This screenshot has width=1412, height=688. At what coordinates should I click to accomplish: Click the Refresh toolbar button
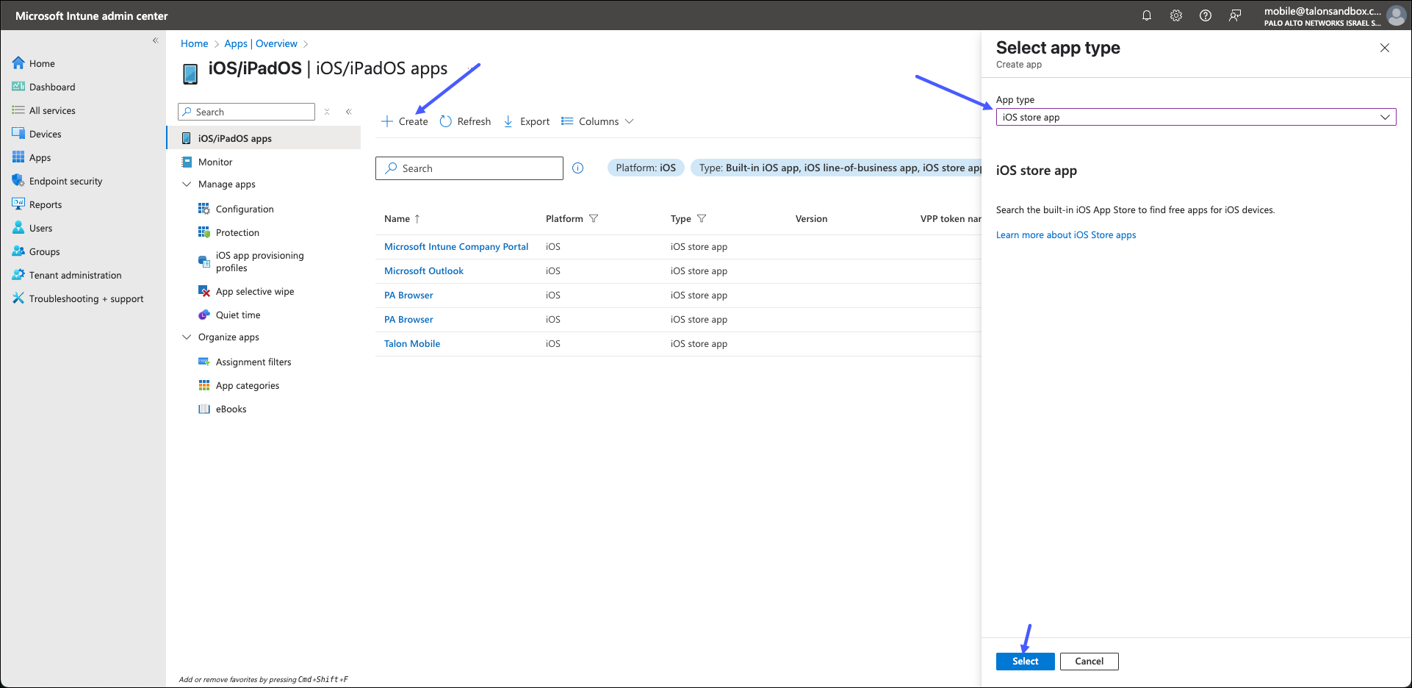[465, 121]
